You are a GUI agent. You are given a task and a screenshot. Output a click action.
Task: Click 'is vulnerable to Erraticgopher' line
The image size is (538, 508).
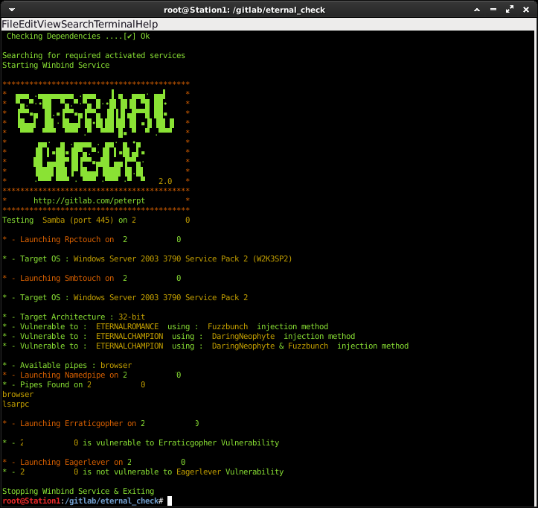click(x=141, y=442)
